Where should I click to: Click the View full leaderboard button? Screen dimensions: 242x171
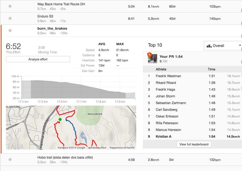coord(194,144)
